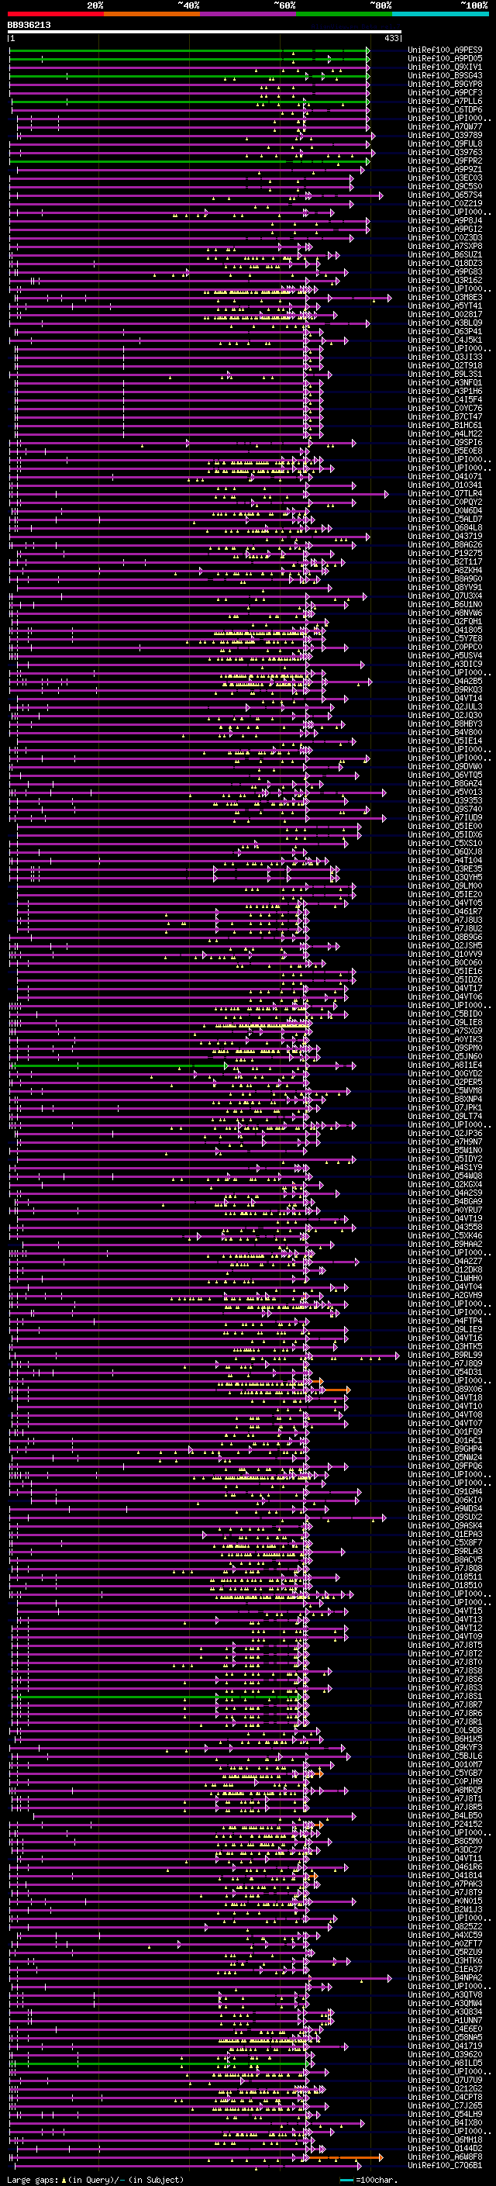
Task: Select entry UniRef100_Q3M8E3
Action: (445, 297)
